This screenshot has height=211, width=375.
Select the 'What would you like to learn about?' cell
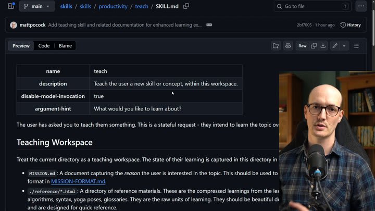pyautogui.click(x=166, y=108)
